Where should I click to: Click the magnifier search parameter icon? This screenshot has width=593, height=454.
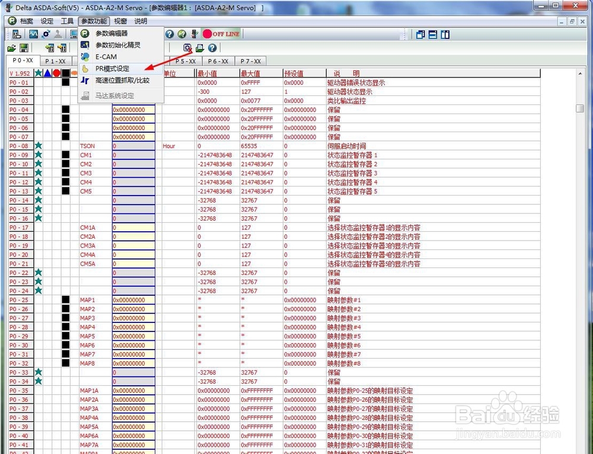(x=187, y=47)
